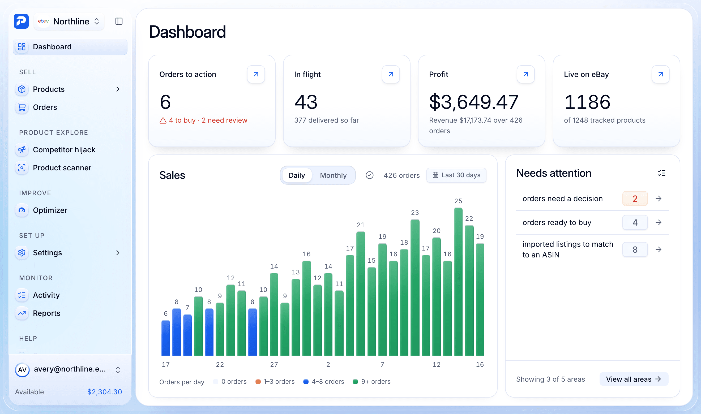This screenshot has height=414, width=701.
Task: Open the Northline store switcher
Action: tap(69, 21)
